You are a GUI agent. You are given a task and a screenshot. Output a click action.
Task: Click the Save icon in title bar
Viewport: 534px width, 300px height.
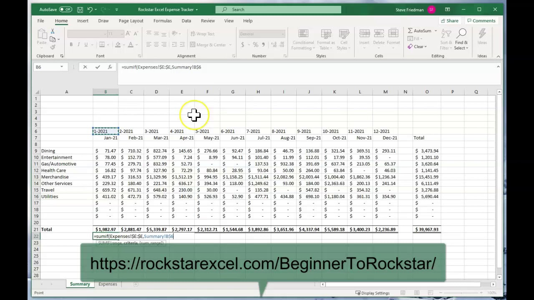(80, 10)
